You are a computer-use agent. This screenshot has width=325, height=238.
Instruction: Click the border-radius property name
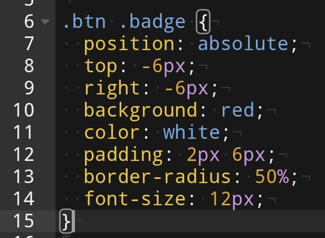click(158, 177)
